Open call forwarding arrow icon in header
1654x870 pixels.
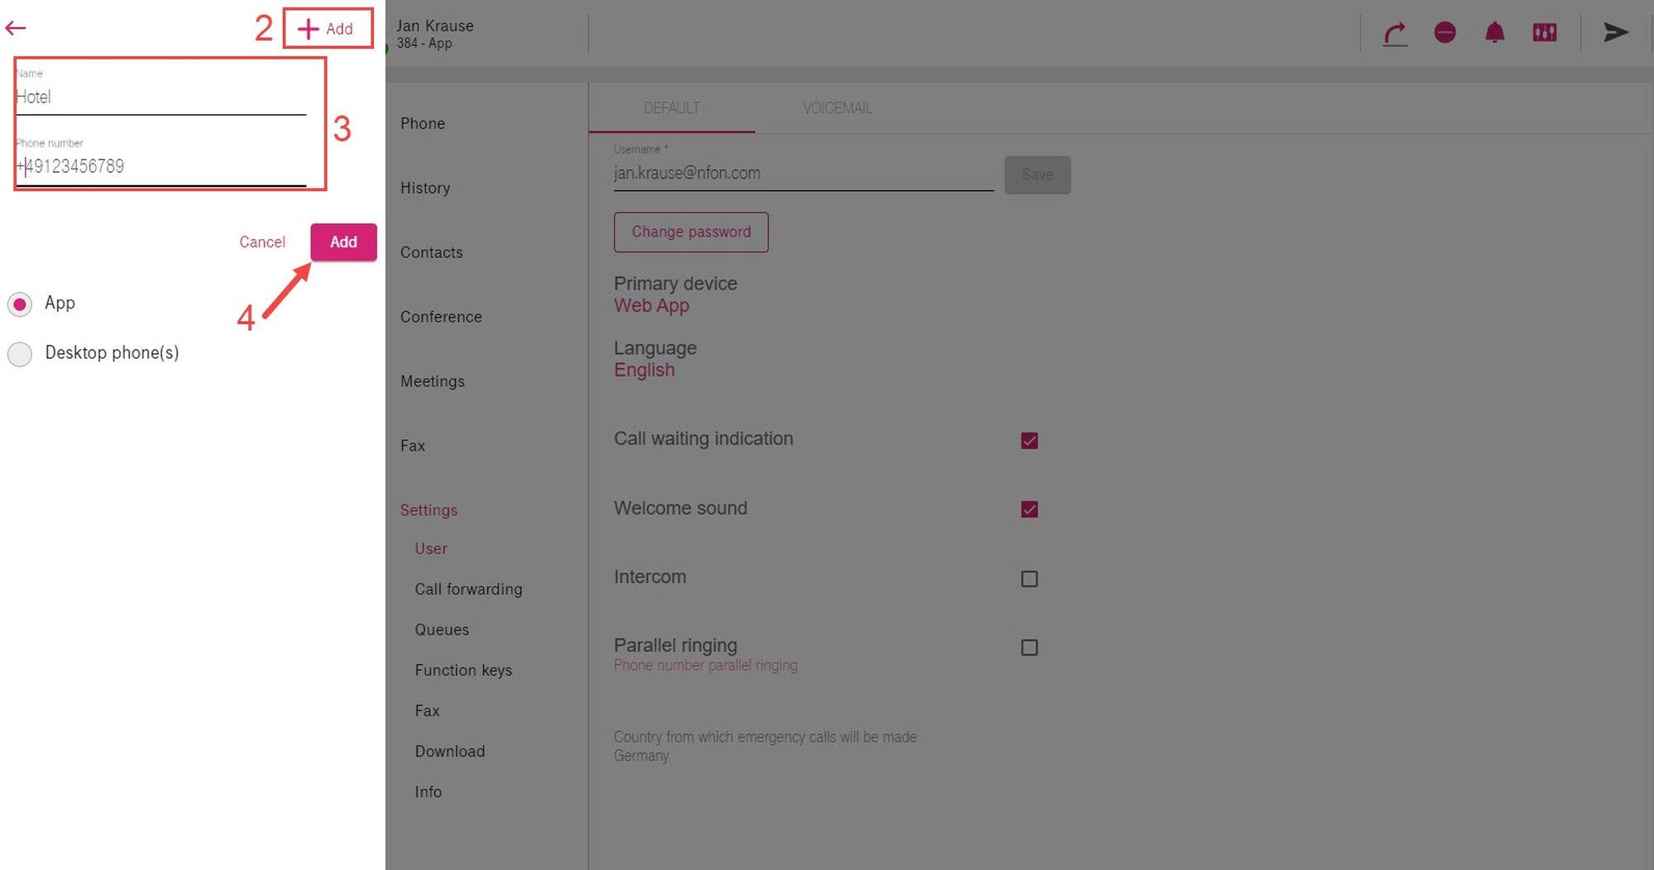(x=1395, y=33)
